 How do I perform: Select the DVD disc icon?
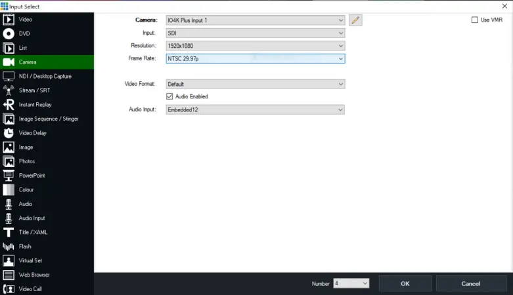[9, 33]
